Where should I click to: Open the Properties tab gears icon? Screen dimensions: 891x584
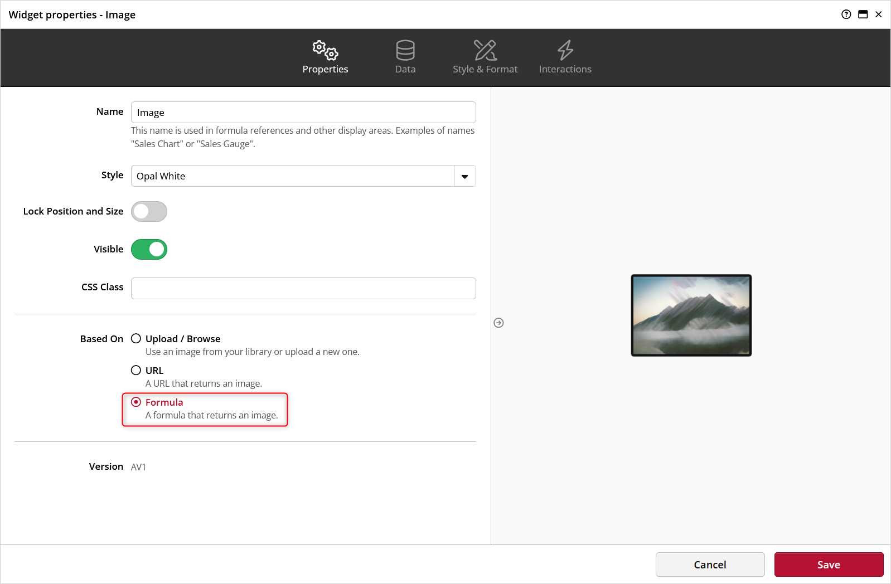(x=325, y=50)
